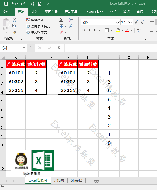This screenshot has height=190, width=157.
Task: Click the Redo arrow icon
Action: click(23, 4)
